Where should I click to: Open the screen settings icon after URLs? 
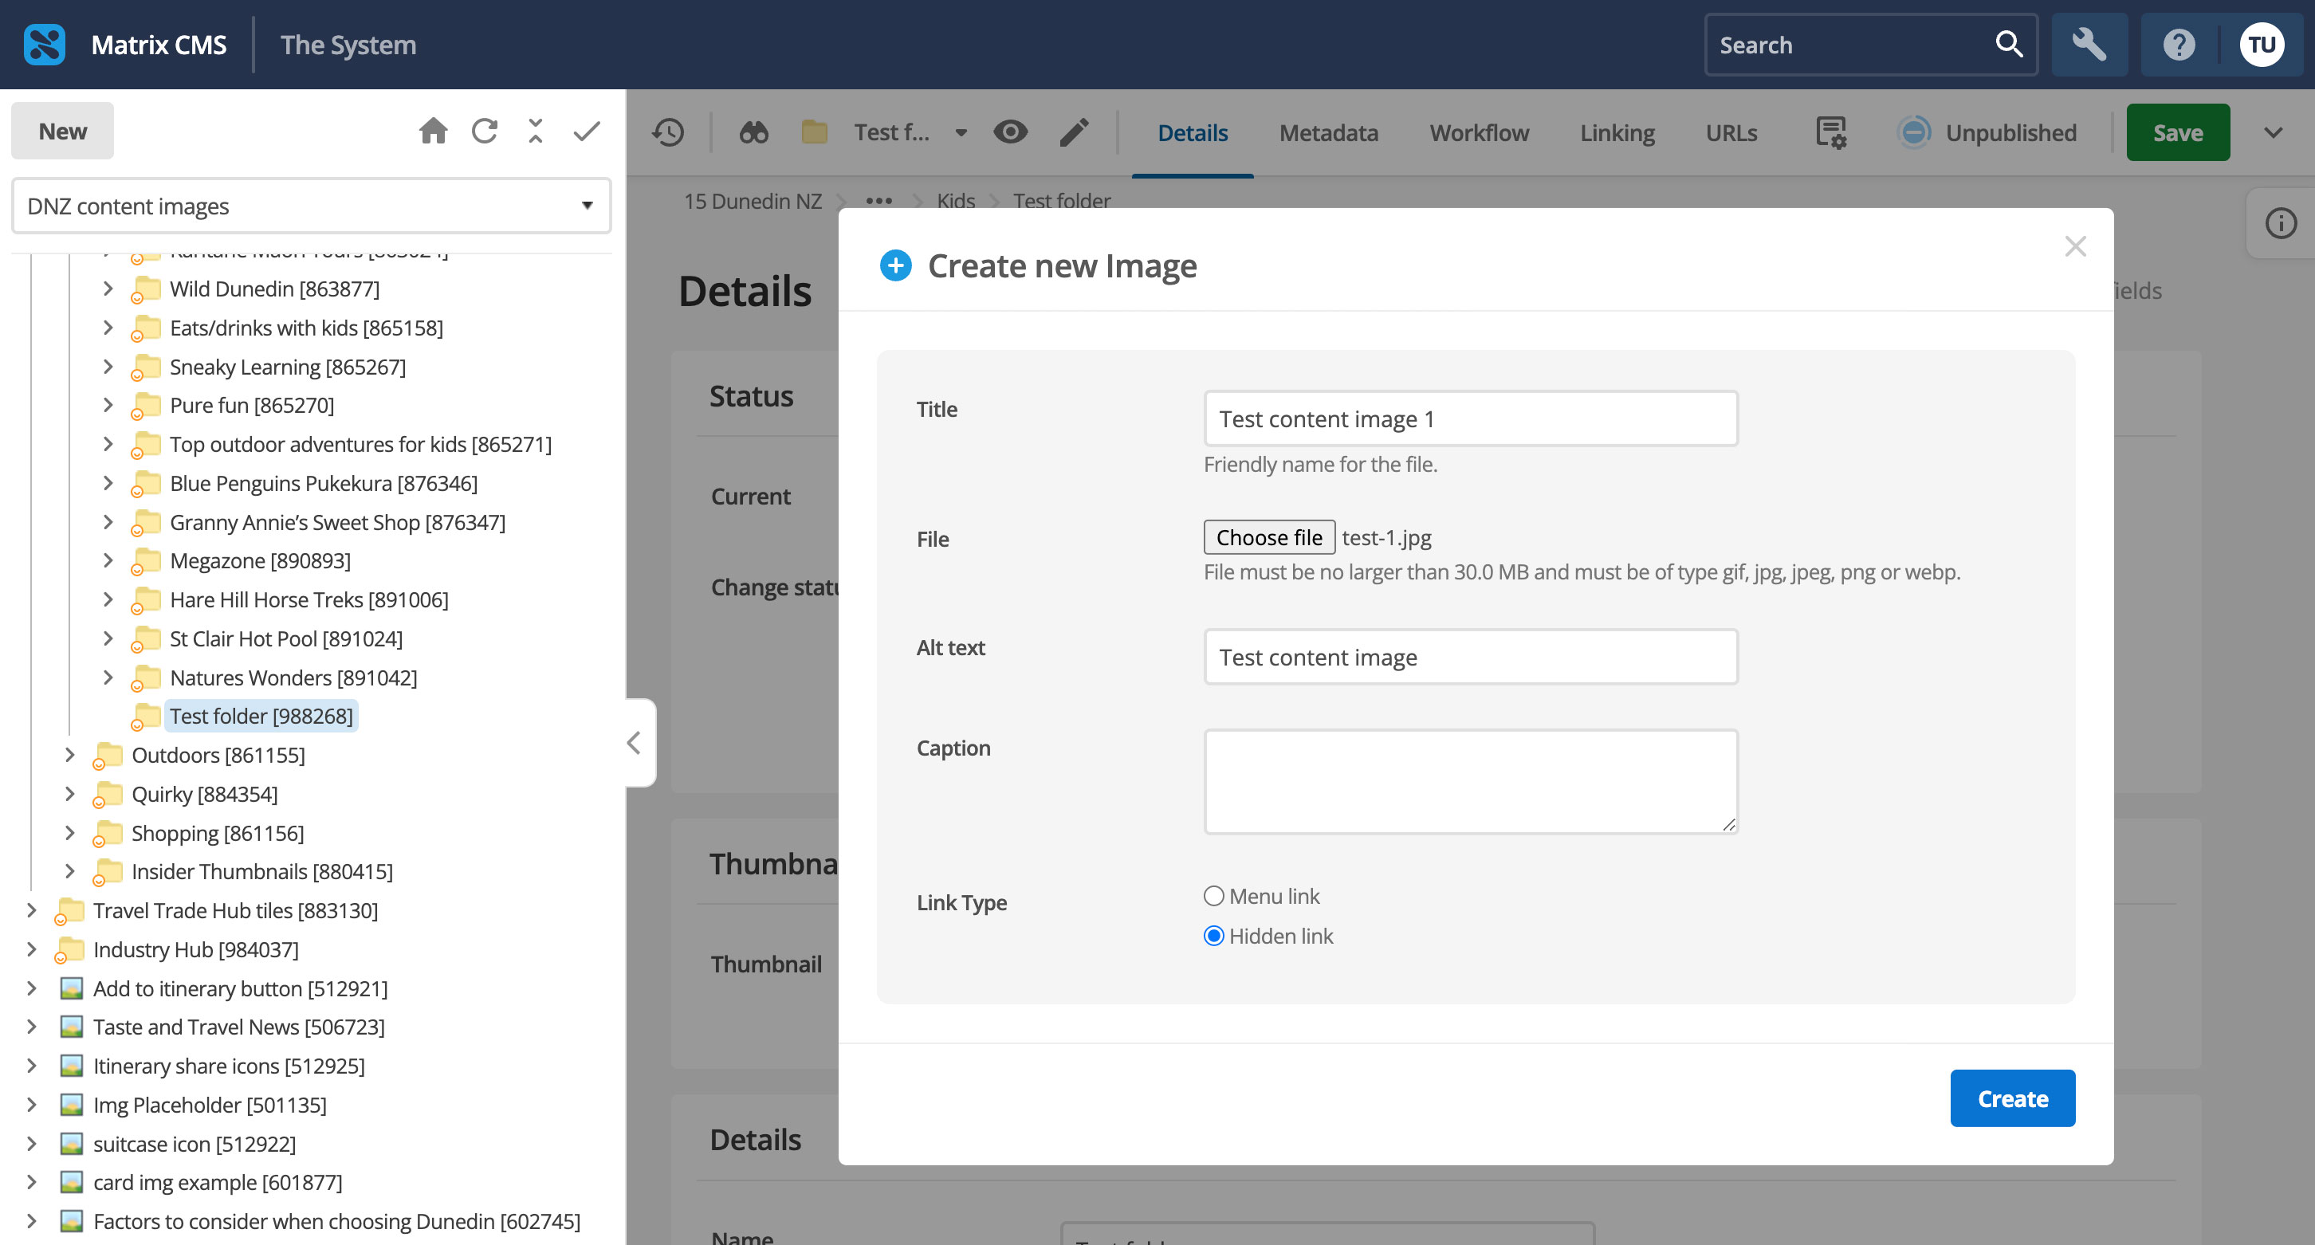click(x=1830, y=133)
